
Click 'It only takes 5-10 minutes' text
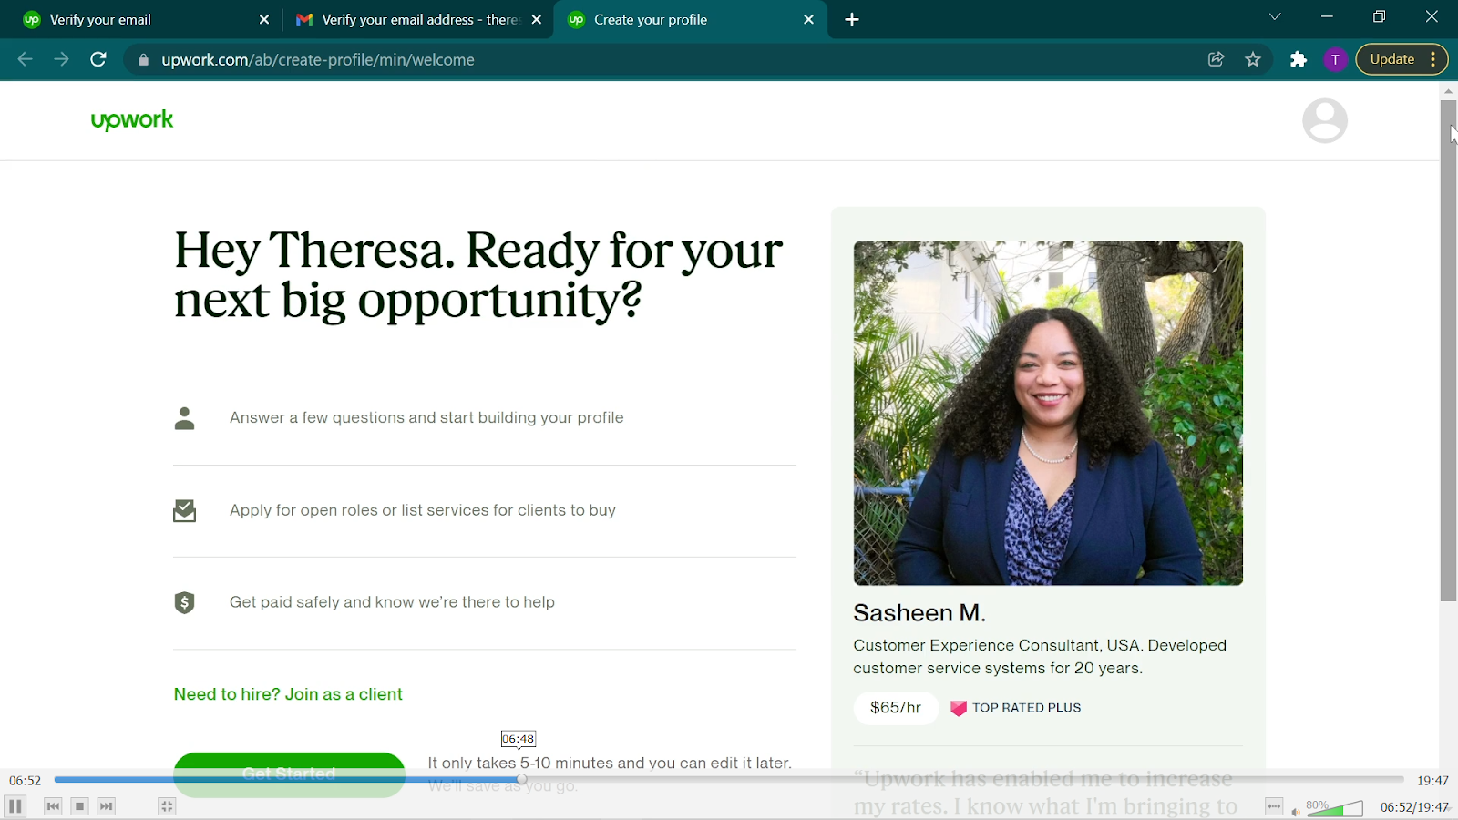tap(610, 764)
